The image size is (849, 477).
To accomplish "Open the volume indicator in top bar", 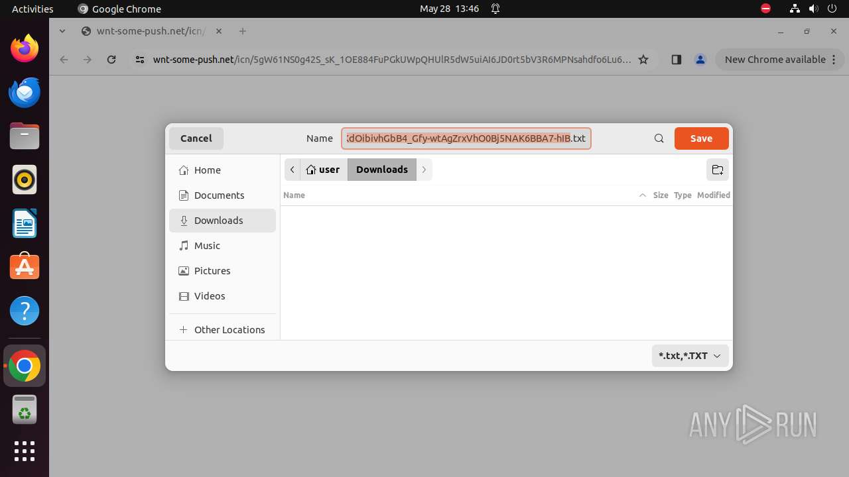I will coord(813,9).
